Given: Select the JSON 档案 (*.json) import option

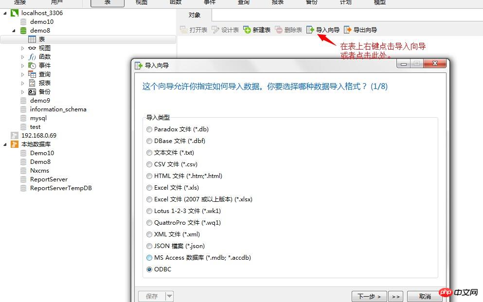Looking at the screenshot, I should (x=149, y=246).
